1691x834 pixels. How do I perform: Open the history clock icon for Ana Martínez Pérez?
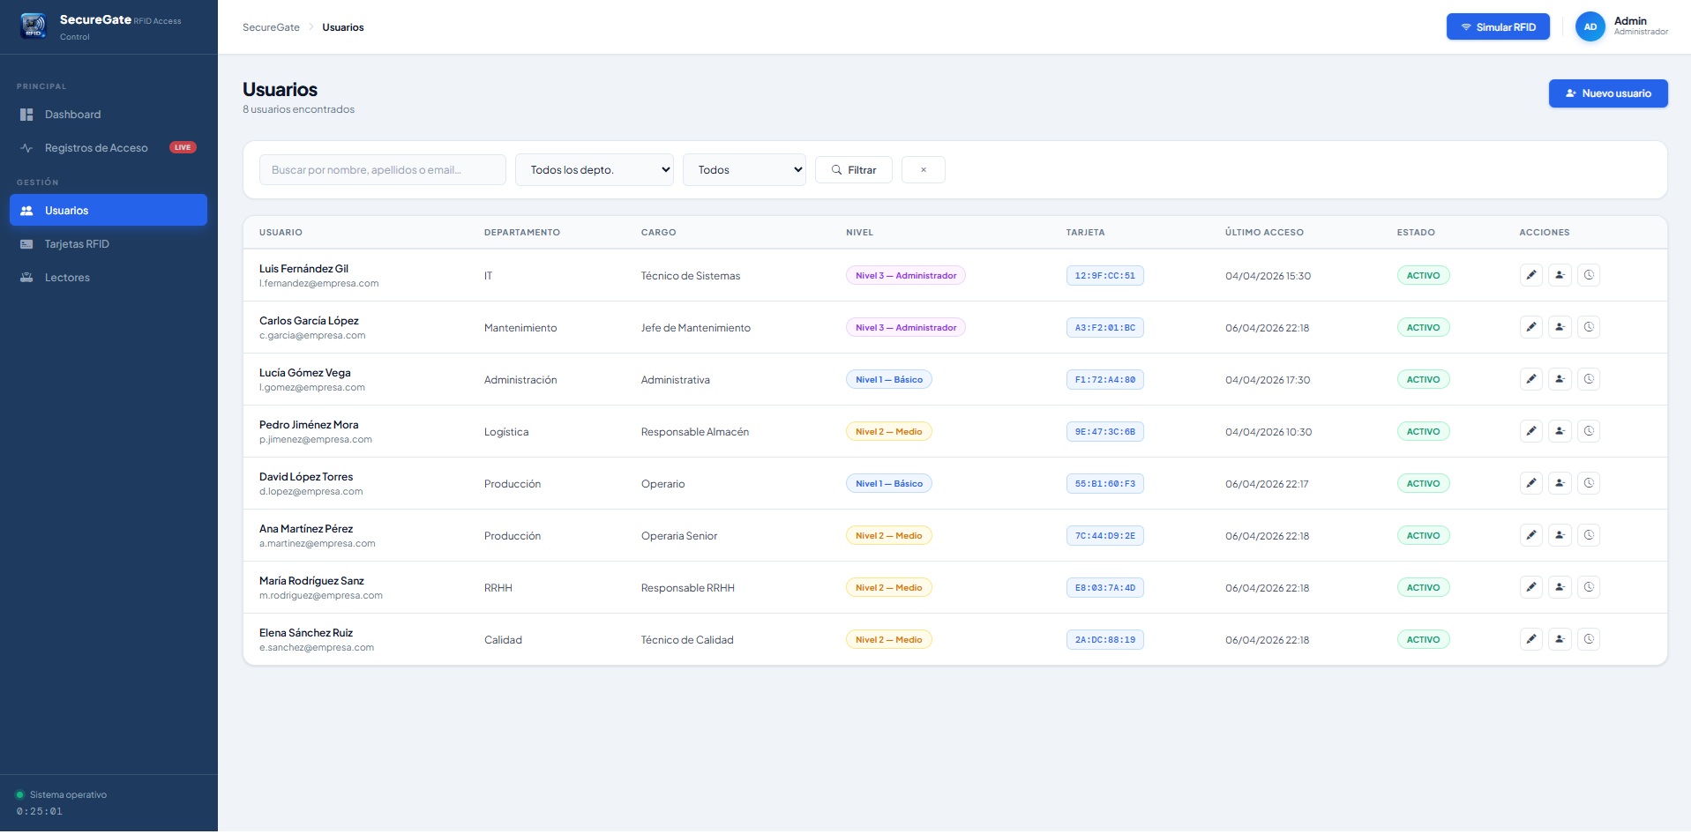(x=1589, y=535)
